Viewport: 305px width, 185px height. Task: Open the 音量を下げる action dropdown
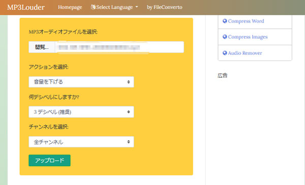coord(81,82)
